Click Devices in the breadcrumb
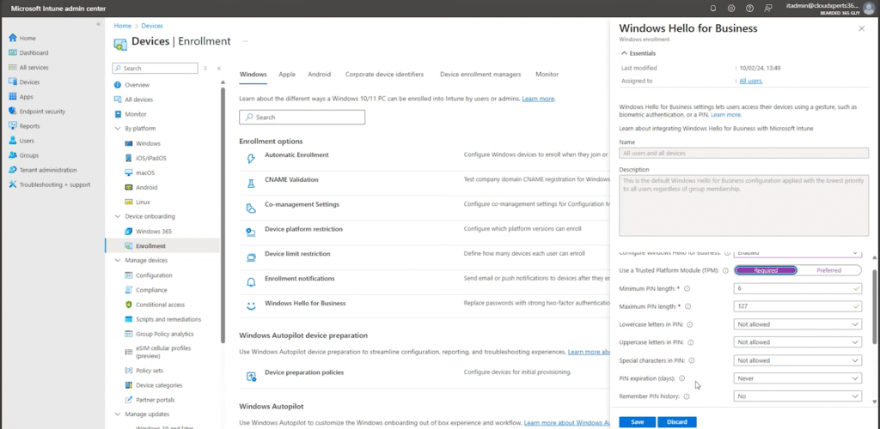Screen dimensions: 880x429 (152, 27)
